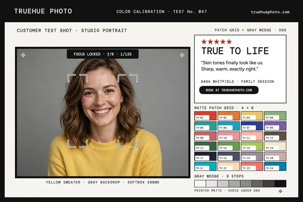Click the Focus Locked f/8 1/125 badge
303x202 pixels.
click(103, 54)
